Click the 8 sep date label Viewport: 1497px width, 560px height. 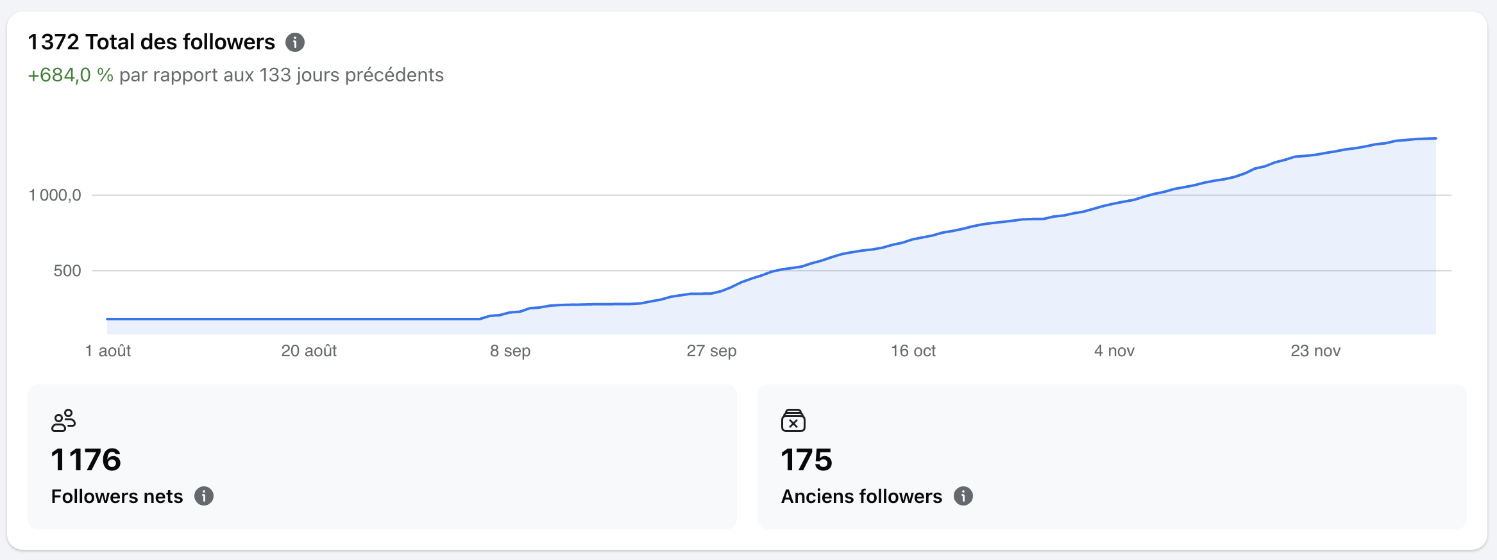[x=510, y=350]
